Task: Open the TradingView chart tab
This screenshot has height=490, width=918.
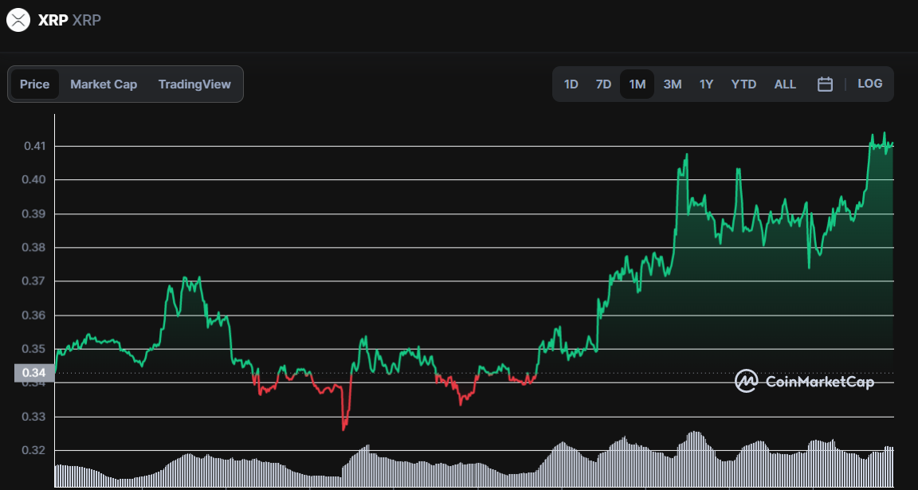Action: (x=194, y=84)
